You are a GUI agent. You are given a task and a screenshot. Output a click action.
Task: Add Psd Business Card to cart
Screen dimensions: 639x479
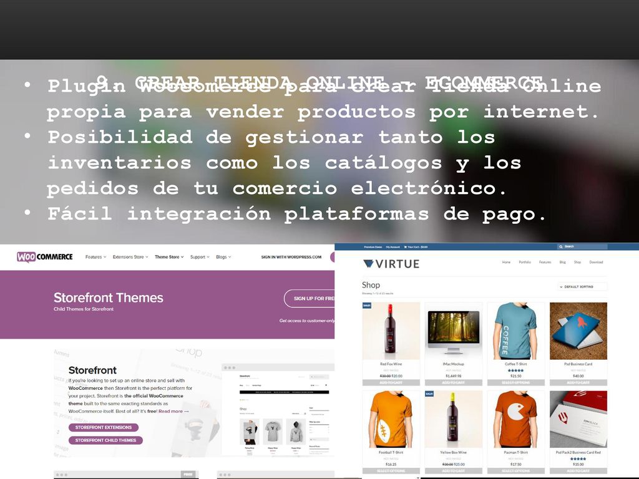[x=578, y=382]
